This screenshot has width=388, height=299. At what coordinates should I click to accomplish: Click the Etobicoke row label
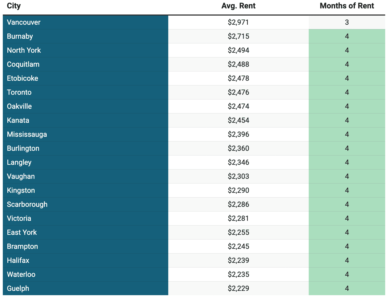[22, 78]
